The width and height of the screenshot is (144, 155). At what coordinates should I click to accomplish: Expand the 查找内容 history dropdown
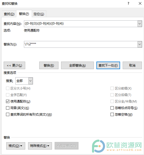(x=140, y=24)
